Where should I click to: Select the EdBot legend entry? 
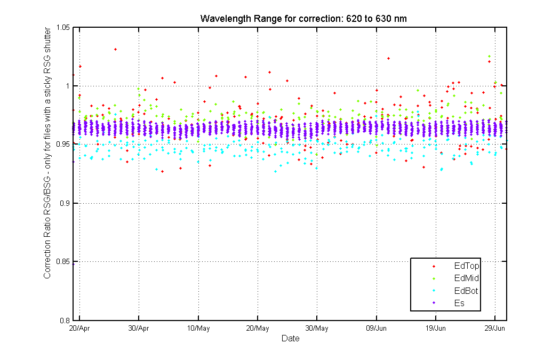[466, 291]
